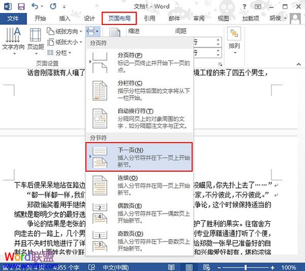The image size is (305, 271).
Task: Click text line starting 话音刚落就有人嚷了
Action: coord(56,73)
